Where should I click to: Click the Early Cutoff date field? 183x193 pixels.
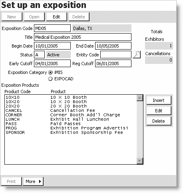(52, 64)
